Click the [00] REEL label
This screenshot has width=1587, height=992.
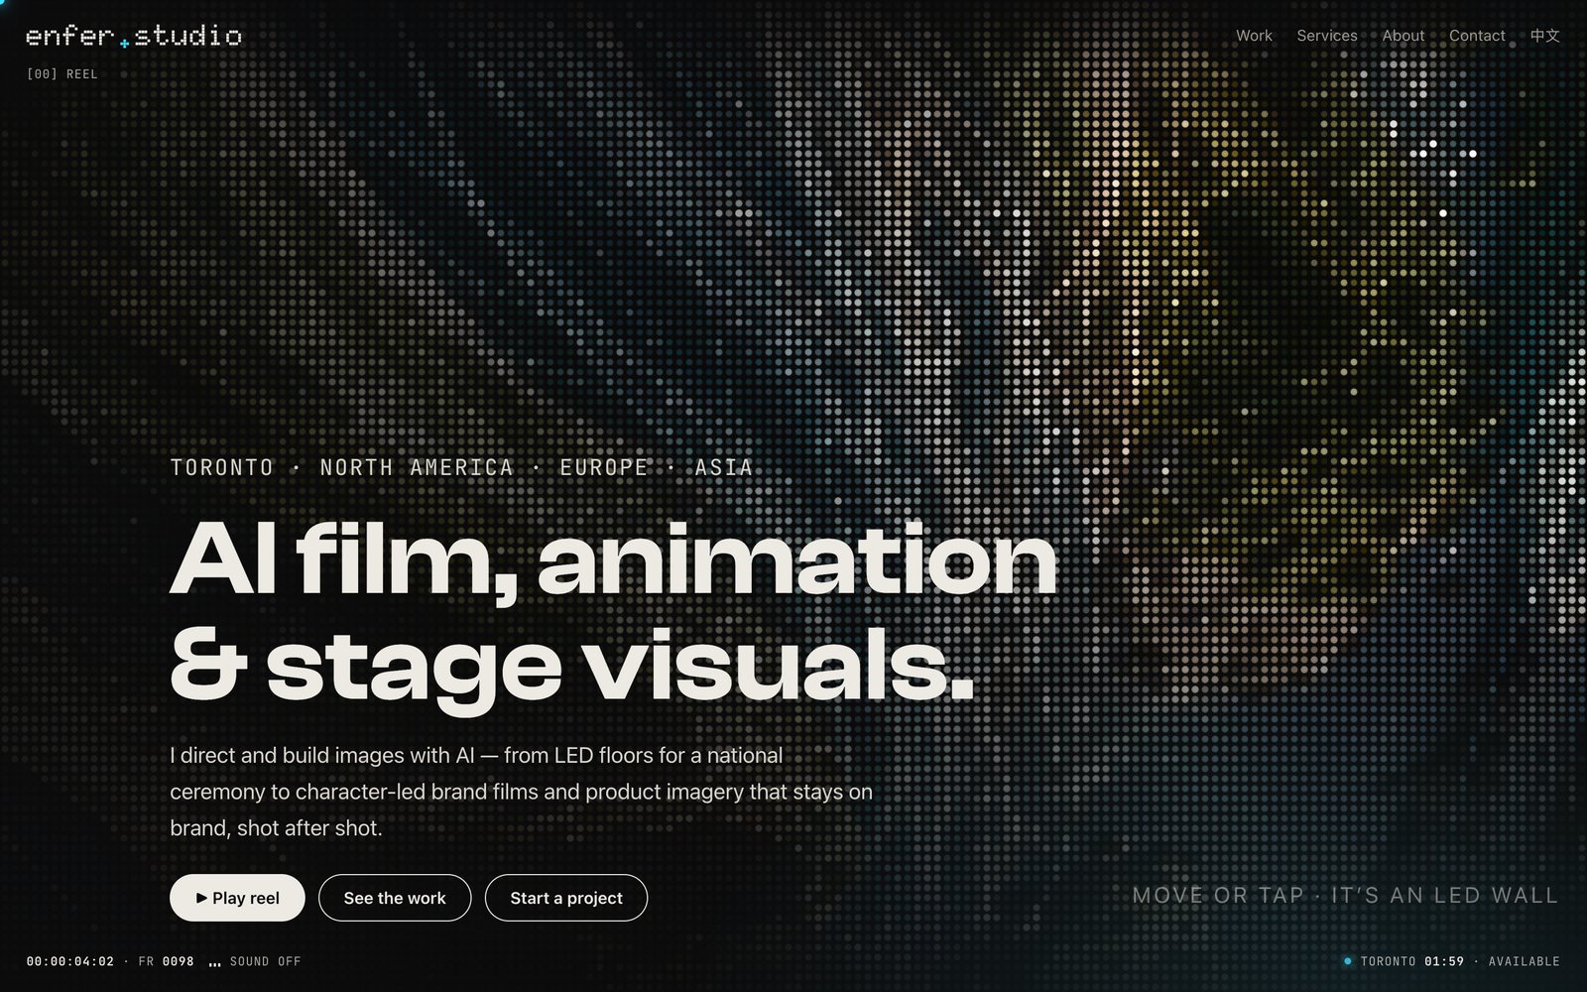point(61,74)
